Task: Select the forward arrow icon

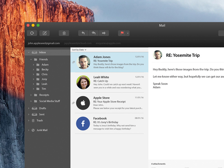Action: point(104,33)
